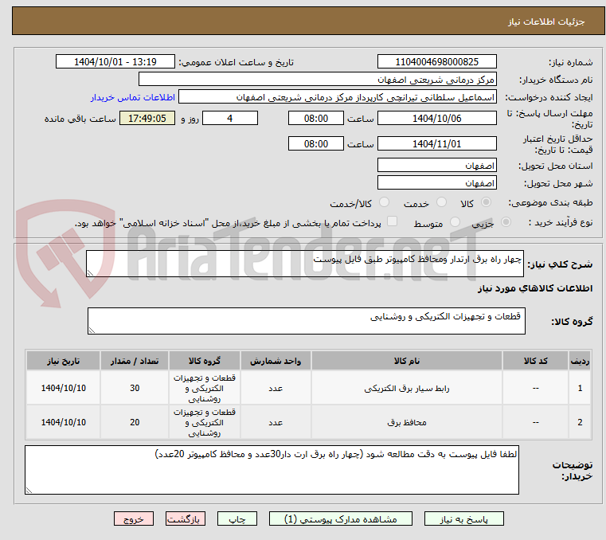Click the شماره نیاز field 1104004698000825
This screenshot has width=606, height=540.
[x=436, y=62]
